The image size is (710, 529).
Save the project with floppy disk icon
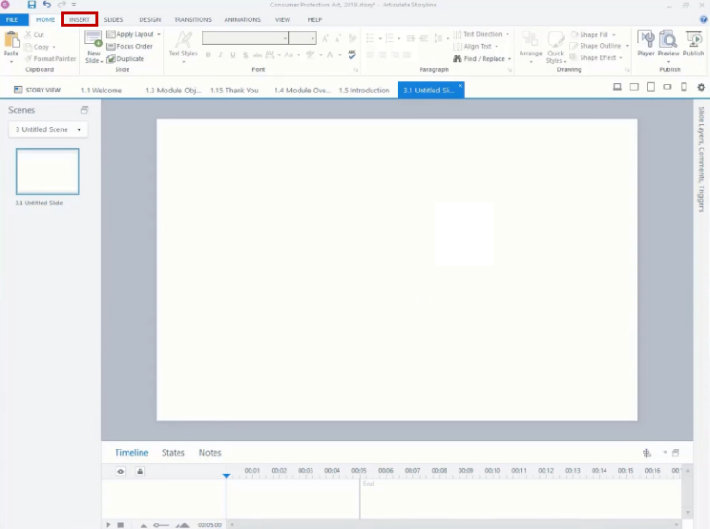(x=31, y=5)
